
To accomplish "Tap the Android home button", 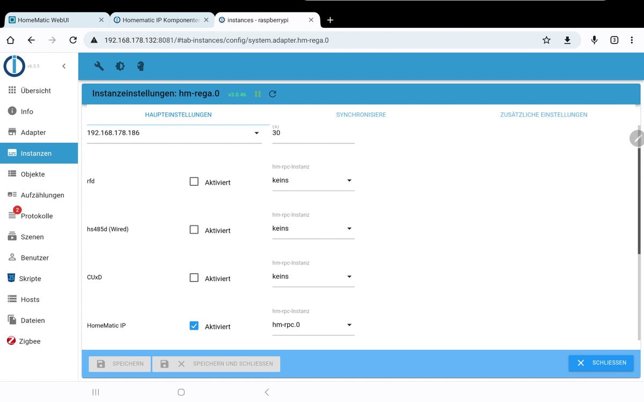I will 181,392.
